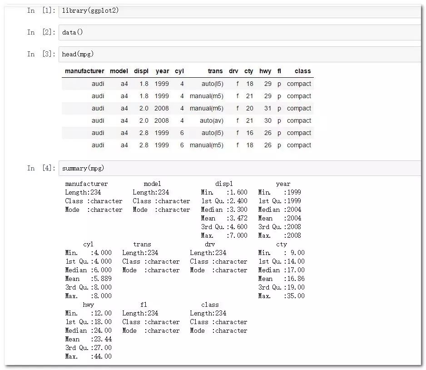Image resolution: width=426 pixels, height=370 pixels.
Task: Click hwy summary Mean :23.44
Action: [x=88, y=339]
